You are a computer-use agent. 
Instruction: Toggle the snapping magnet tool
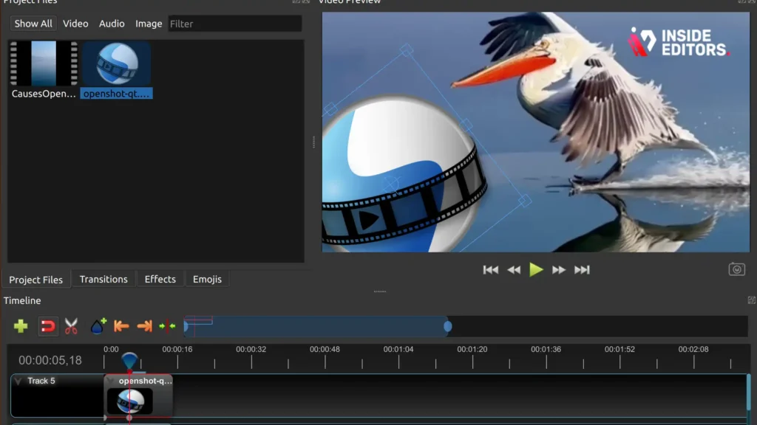(48, 326)
